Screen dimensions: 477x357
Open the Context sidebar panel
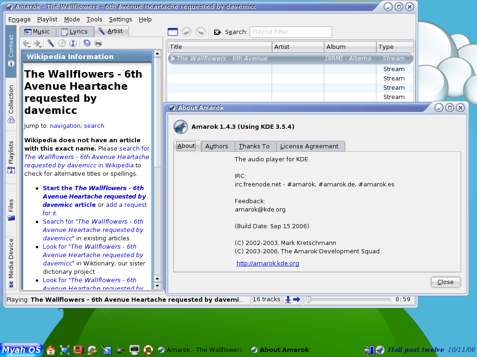coord(11,50)
